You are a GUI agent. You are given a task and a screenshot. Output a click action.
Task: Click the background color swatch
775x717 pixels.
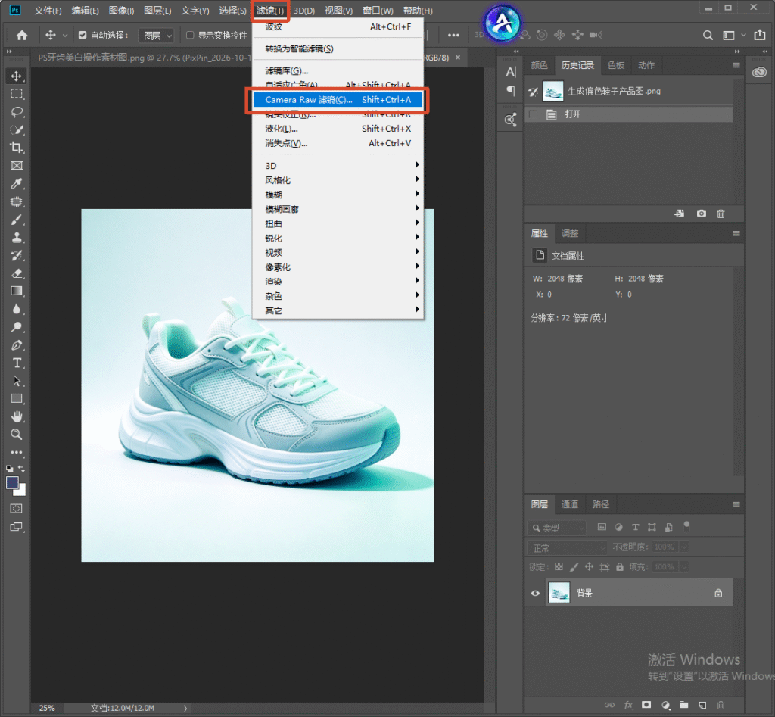(20, 491)
